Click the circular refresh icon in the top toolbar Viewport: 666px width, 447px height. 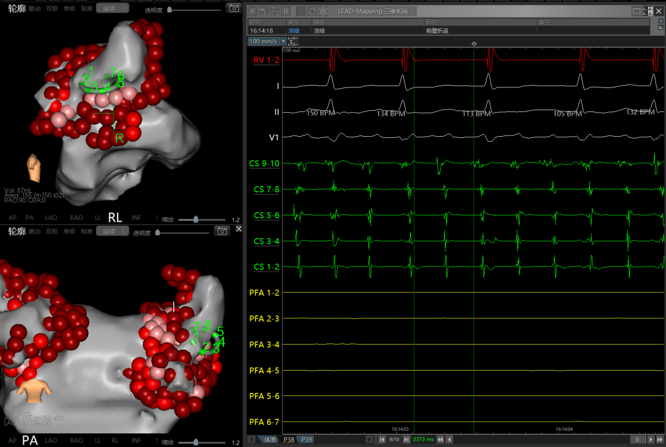(x=313, y=11)
